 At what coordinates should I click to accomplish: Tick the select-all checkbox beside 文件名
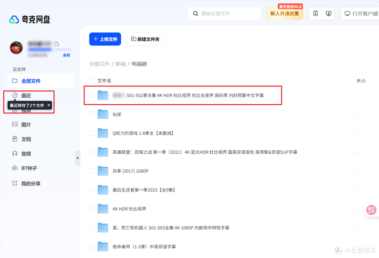tap(92, 81)
